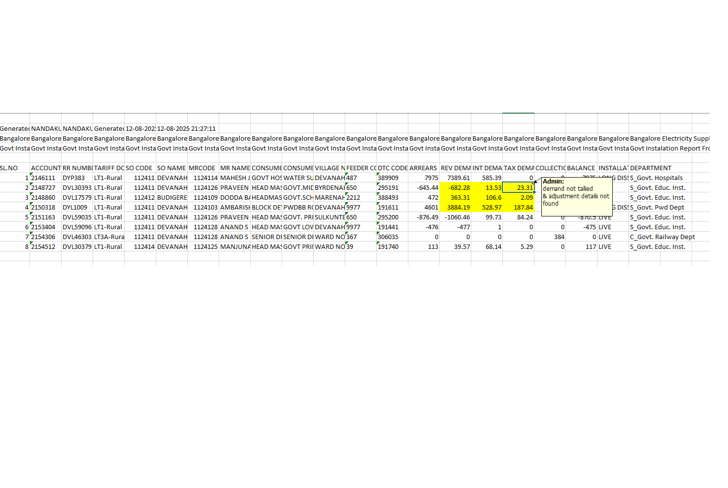Click the timestamp cell 12-08-2025 21:27:11
This screenshot has height=488, width=728.
(186, 128)
